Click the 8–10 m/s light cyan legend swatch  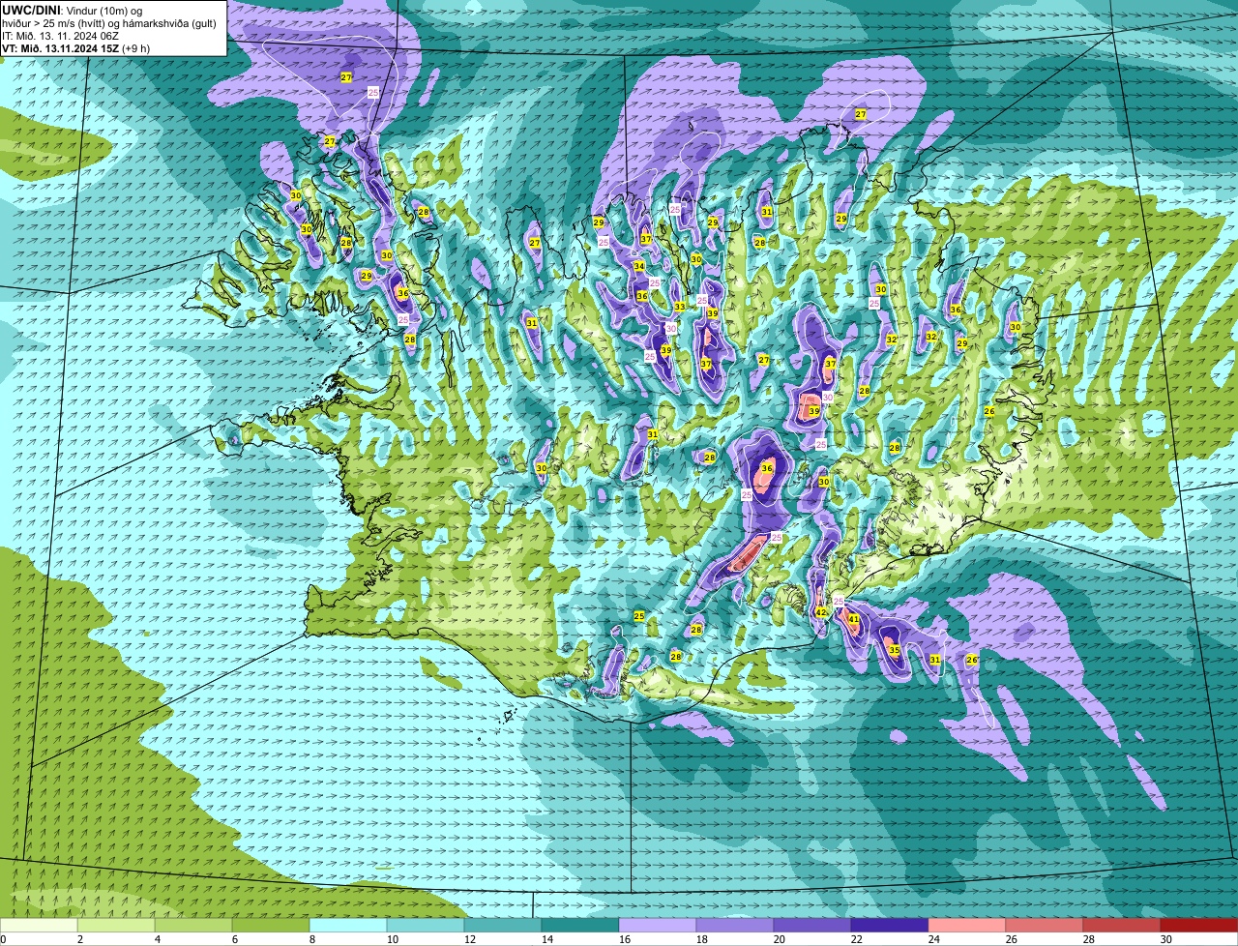coord(348,925)
